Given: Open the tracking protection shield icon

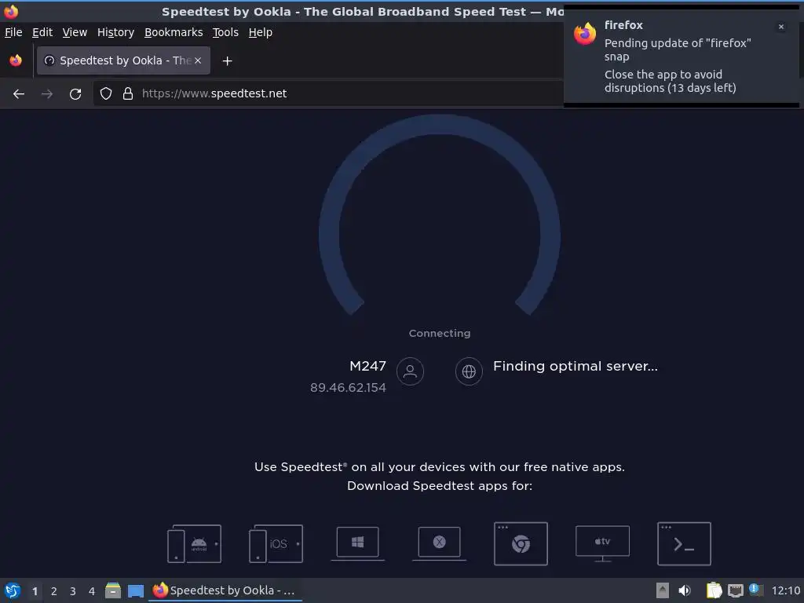Looking at the screenshot, I should 106,93.
